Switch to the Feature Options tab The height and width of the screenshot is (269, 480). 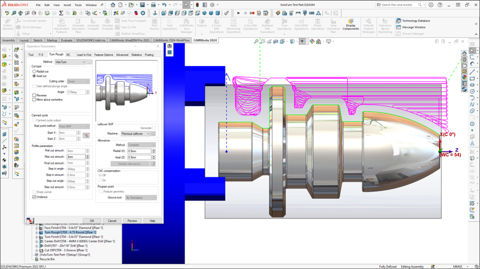point(104,55)
